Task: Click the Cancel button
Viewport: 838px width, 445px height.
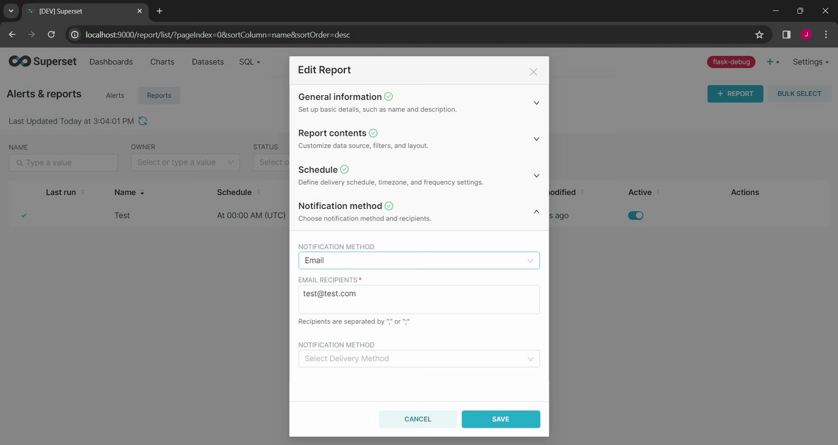Action: (418, 419)
